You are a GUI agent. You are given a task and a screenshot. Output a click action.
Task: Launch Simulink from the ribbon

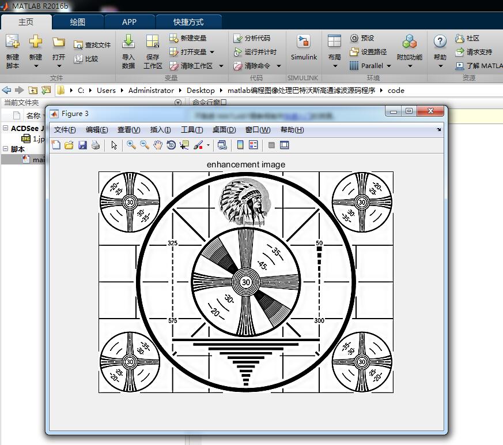[304, 47]
